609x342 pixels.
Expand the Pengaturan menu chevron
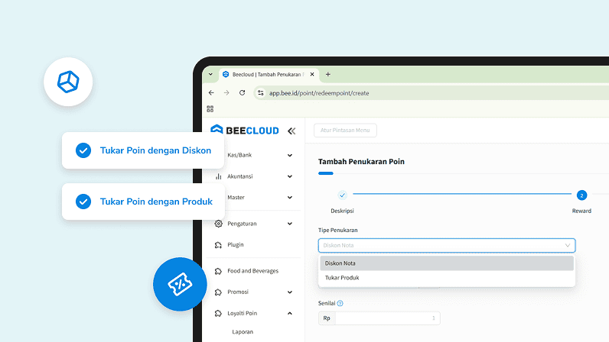290,224
